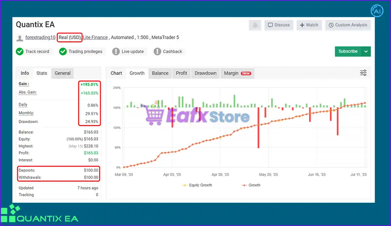Open Custom Analysis

coord(348,25)
